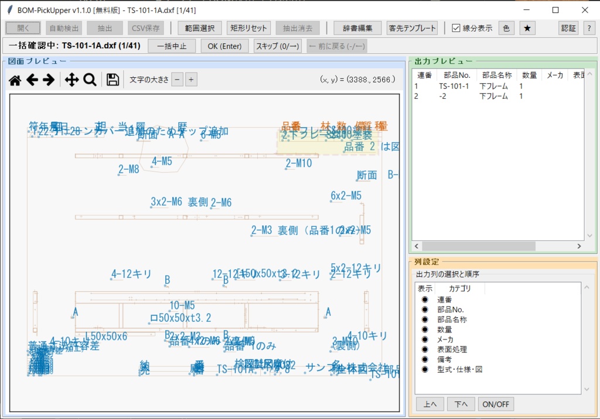Viewport: 600px width, 419px height.
Task: Select the -2 part number row
Action: pyautogui.click(x=498, y=97)
